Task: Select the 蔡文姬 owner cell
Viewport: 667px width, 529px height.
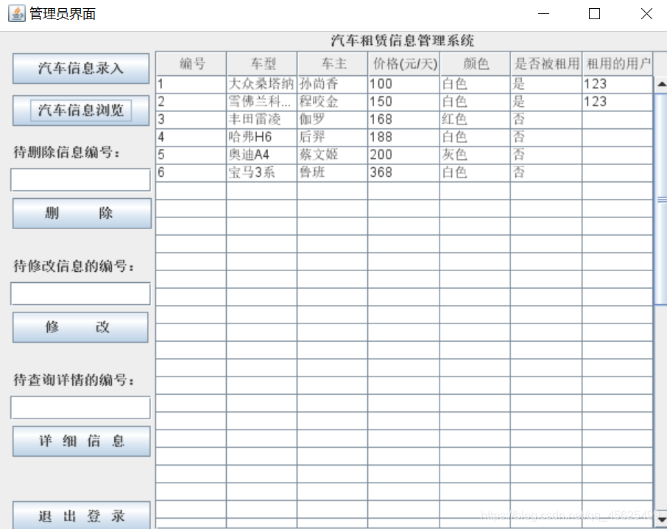Action: (x=332, y=155)
